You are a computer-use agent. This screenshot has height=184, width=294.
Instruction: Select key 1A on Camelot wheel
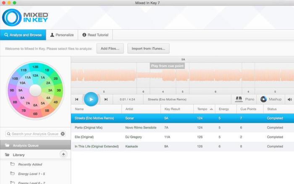(x=43, y=77)
